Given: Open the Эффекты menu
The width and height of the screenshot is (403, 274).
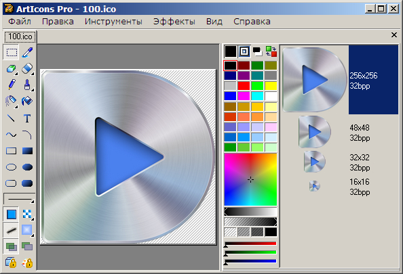Looking at the screenshot, I should 174,22.
